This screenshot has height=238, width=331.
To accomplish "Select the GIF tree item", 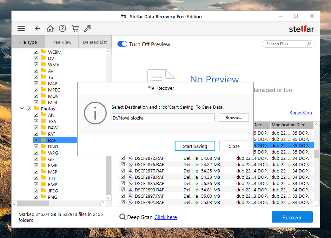I will (51, 159).
